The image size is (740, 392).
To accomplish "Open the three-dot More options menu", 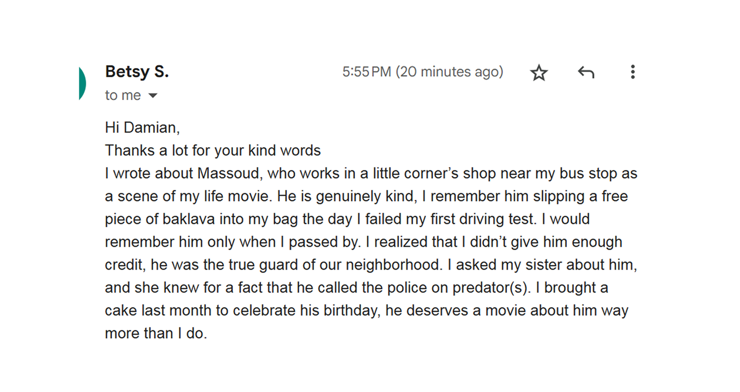I will (632, 72).
